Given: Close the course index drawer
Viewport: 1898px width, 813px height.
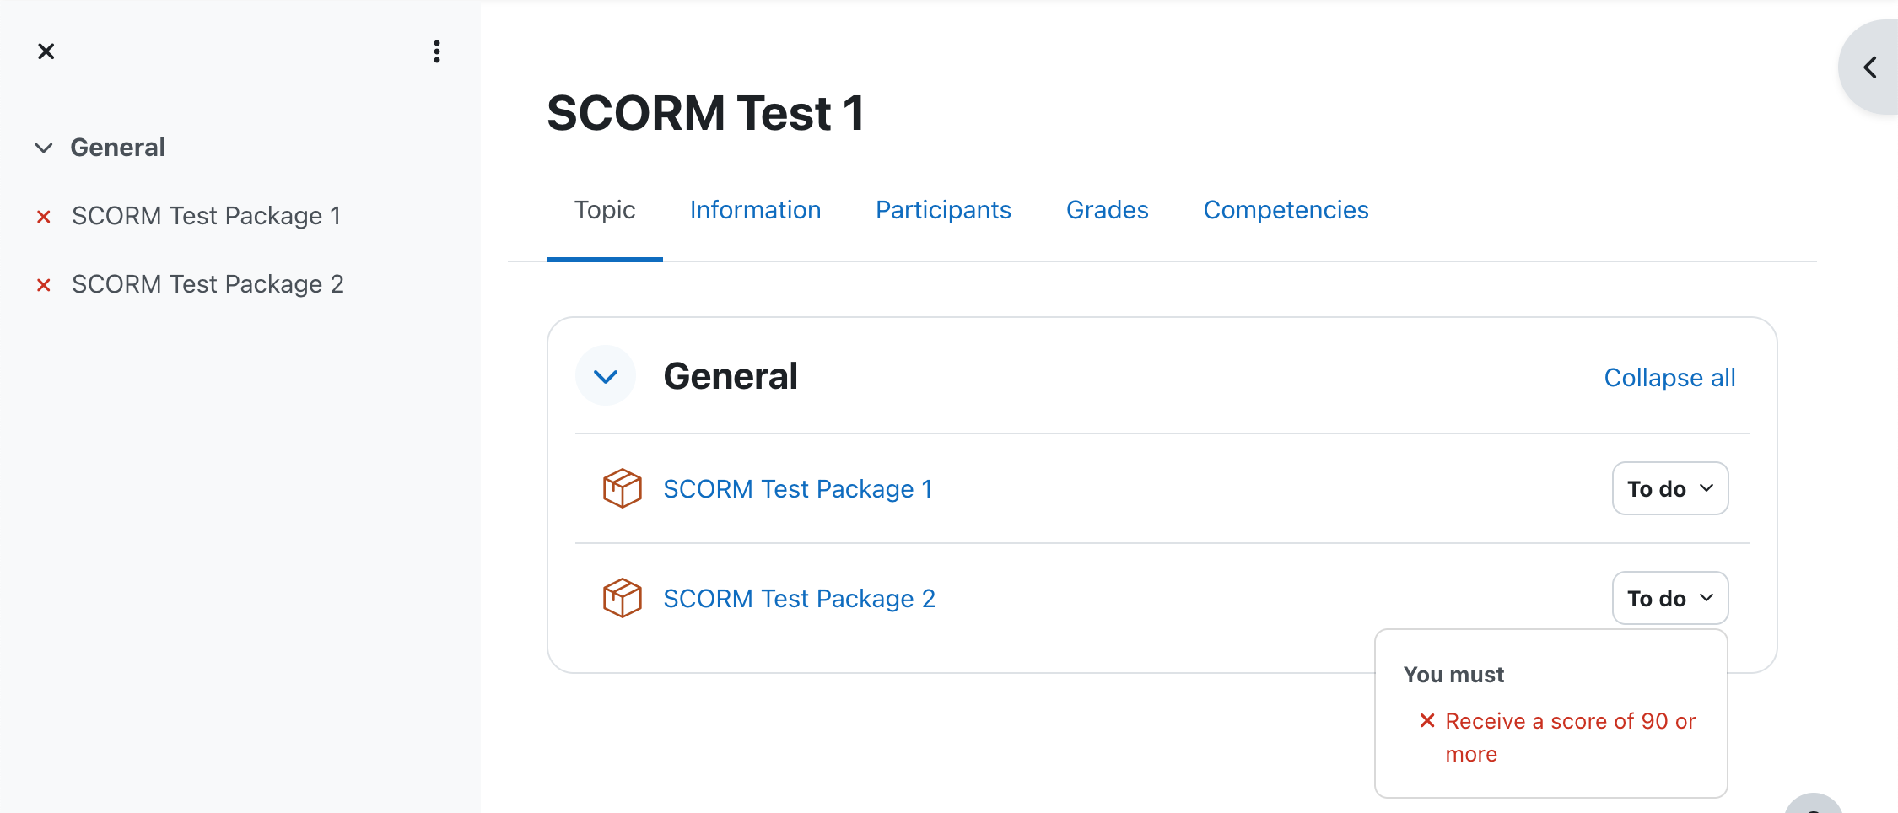Looking at the screenshot, I should [46, 51].
